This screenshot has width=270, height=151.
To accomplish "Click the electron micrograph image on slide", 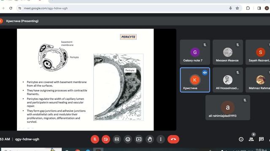I will click(118, 87).
